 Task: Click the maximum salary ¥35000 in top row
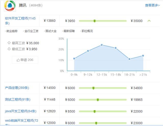[137, 21]
